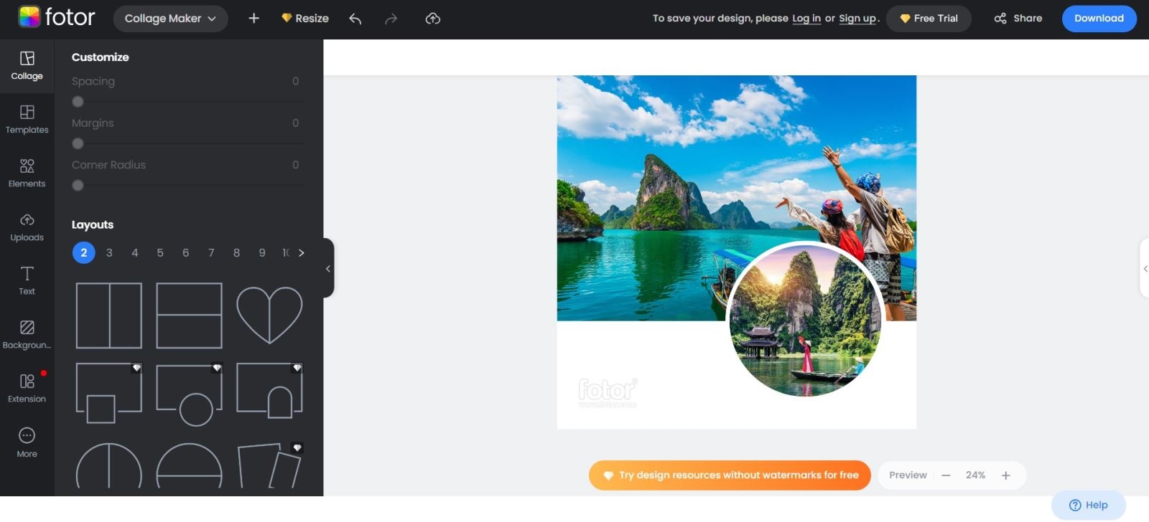
Task: Select layout count 5
Action: (x=160, y=252)
